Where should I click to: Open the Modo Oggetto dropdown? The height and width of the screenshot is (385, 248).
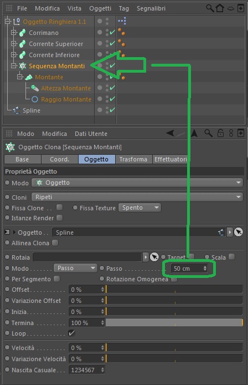[x=137, y=183]
